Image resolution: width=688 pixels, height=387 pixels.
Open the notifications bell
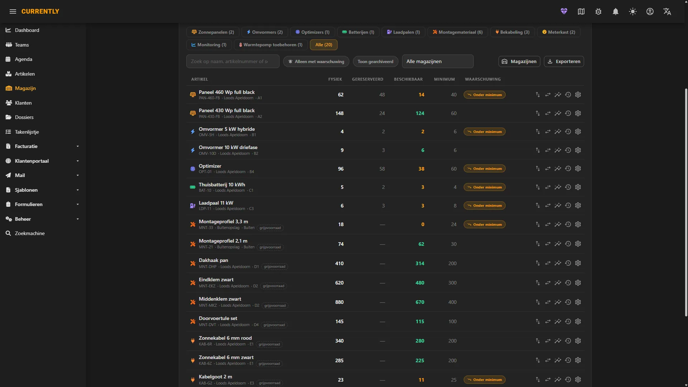[x=616, y=11]
